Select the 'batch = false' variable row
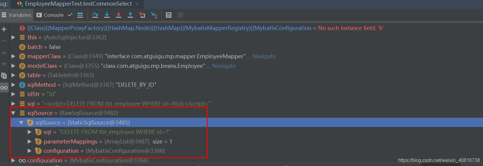This screenshot has width=483, height=166. 246,47
